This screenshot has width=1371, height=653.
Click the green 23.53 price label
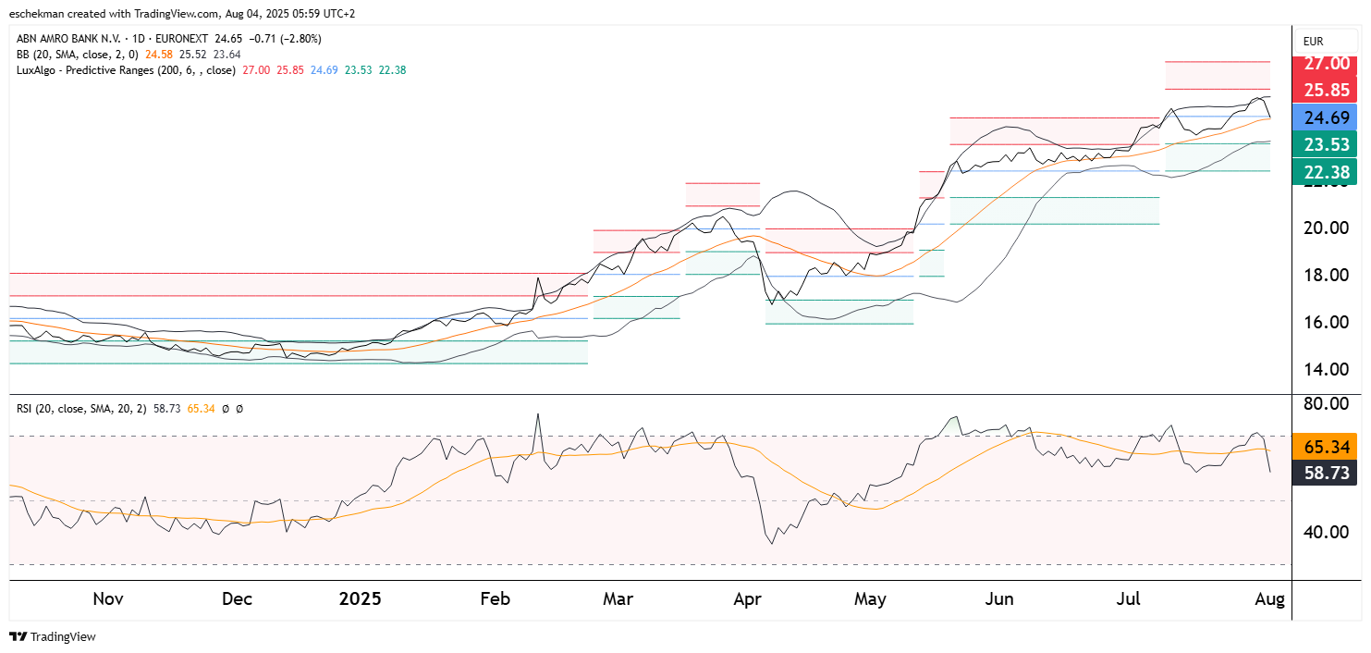[x=1327, y=144]
